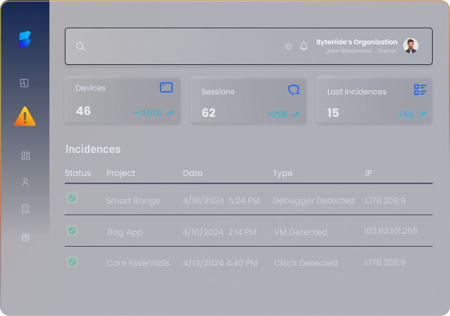Click blocked status icon for Smart Range

[x=73, y=198]
